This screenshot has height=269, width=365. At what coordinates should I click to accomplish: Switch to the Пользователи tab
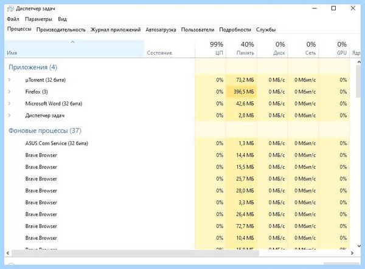197,30
